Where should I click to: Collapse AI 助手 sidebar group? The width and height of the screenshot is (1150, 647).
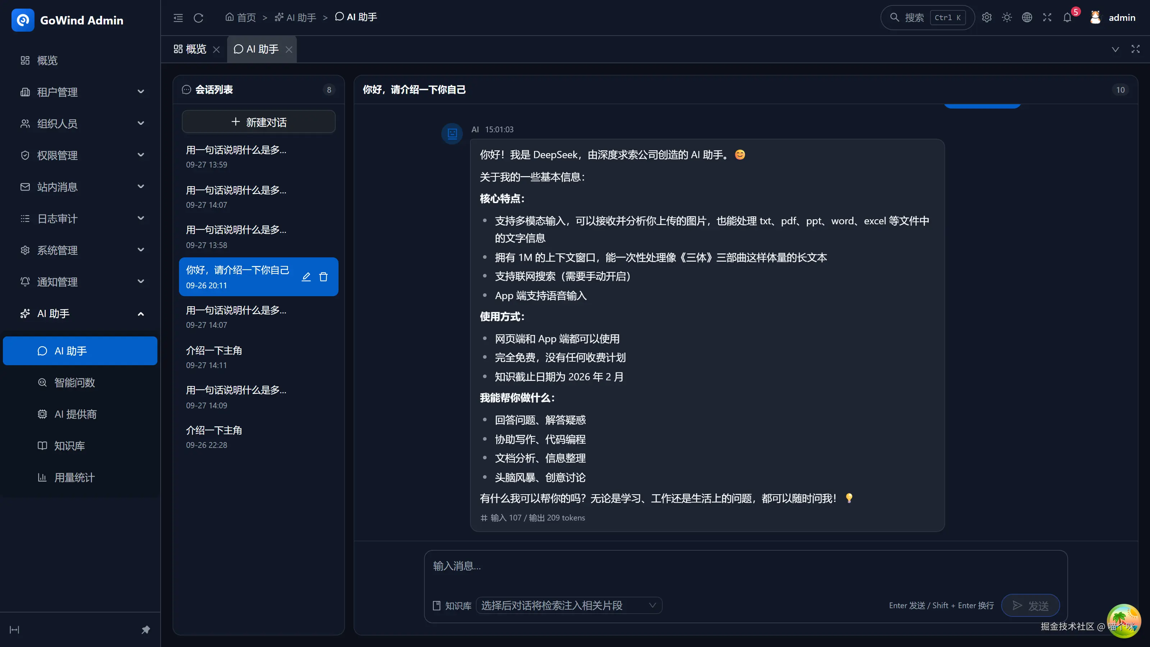(80, 314)
